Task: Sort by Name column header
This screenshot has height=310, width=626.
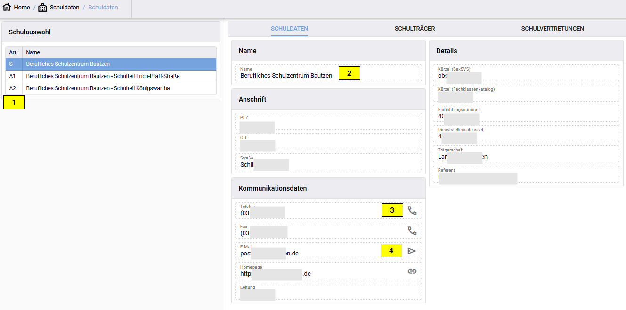Action: pyautogui.click(x=33, y=52)
